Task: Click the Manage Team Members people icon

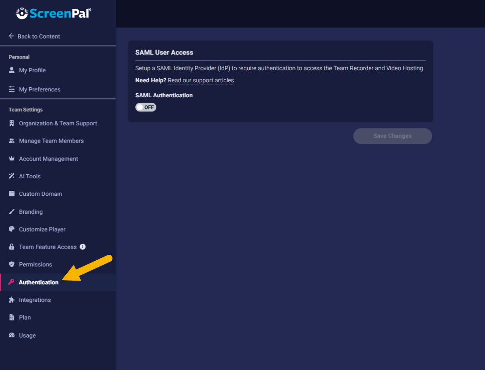Action: pyautogui.click(x=12, y=141)
